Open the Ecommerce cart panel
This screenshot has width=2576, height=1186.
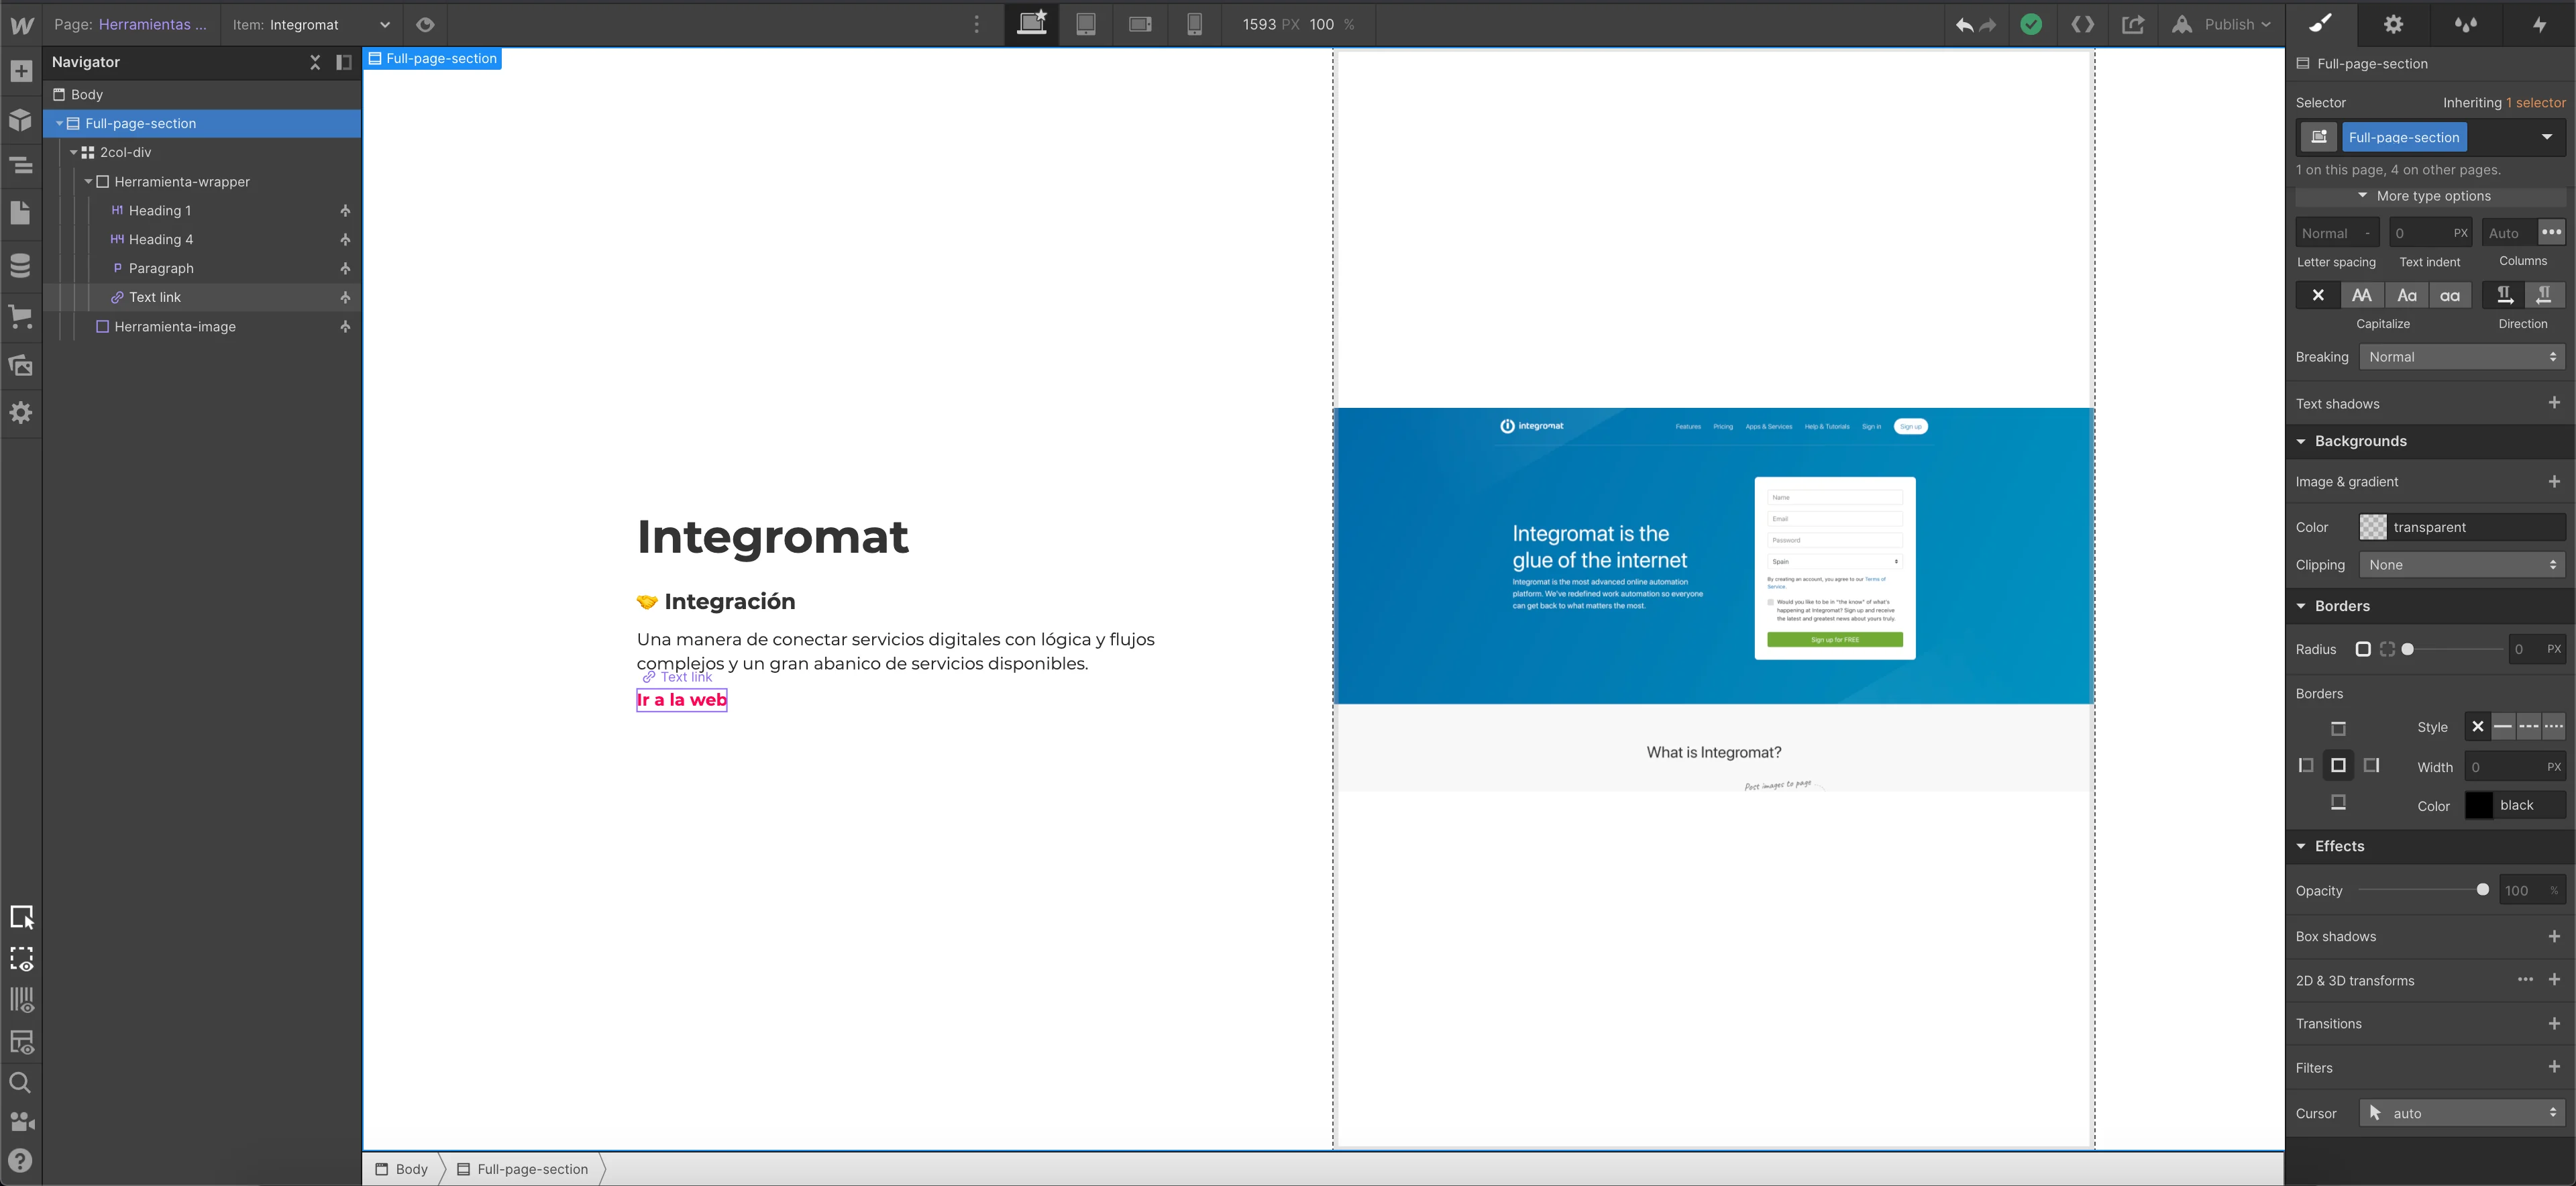tap(21, 317)
